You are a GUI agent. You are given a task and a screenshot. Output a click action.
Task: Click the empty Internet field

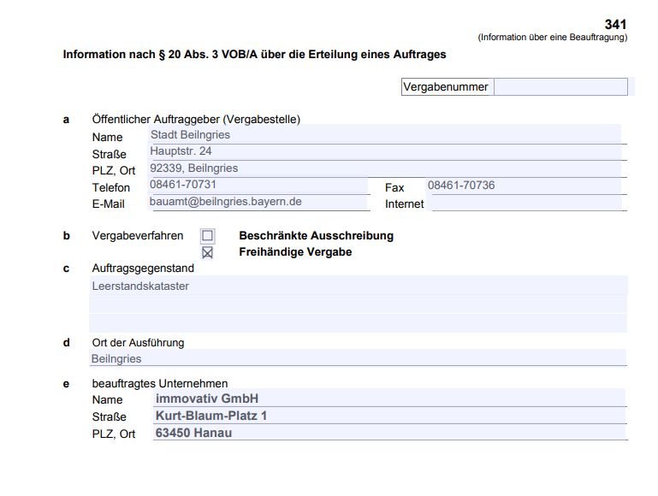(526, 204)
